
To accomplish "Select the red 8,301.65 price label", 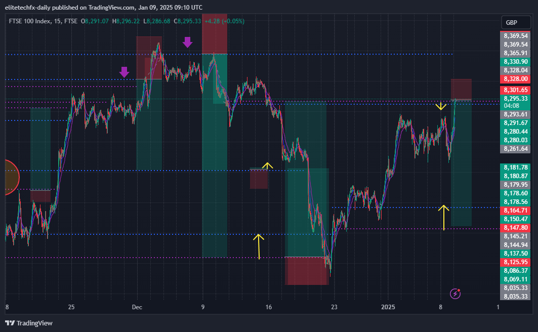I will coord(515,90).
